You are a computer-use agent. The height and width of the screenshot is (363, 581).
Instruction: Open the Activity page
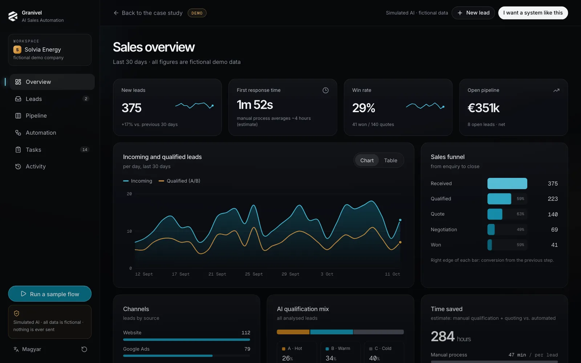[x=52, y=167]
